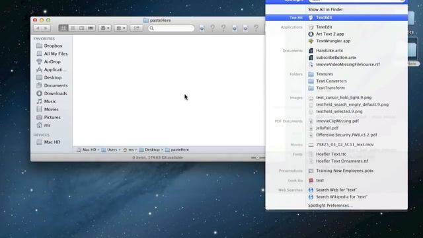This screenshot has height=238, width=423.
Task: Click Search Wikipedia for "text"
Action: pyautogui.click(x=342, y=197)
